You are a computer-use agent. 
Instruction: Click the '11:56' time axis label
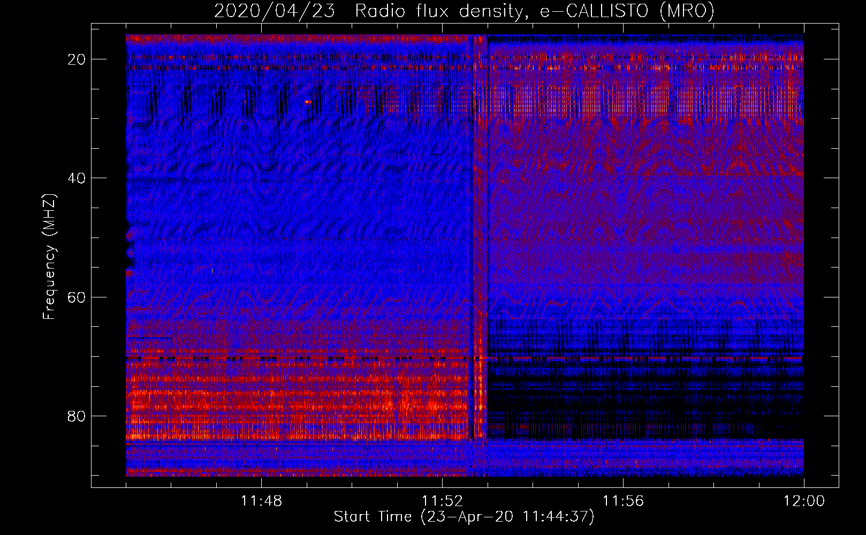623,501
